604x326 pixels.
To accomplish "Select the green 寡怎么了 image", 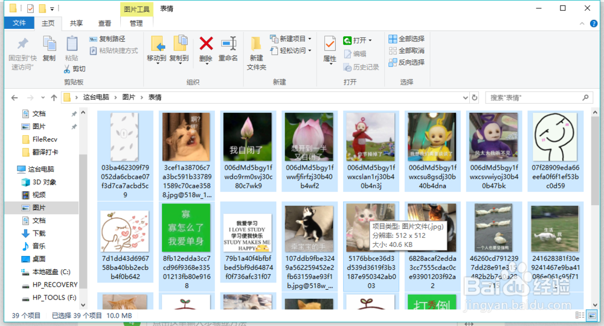I will 187,228.
